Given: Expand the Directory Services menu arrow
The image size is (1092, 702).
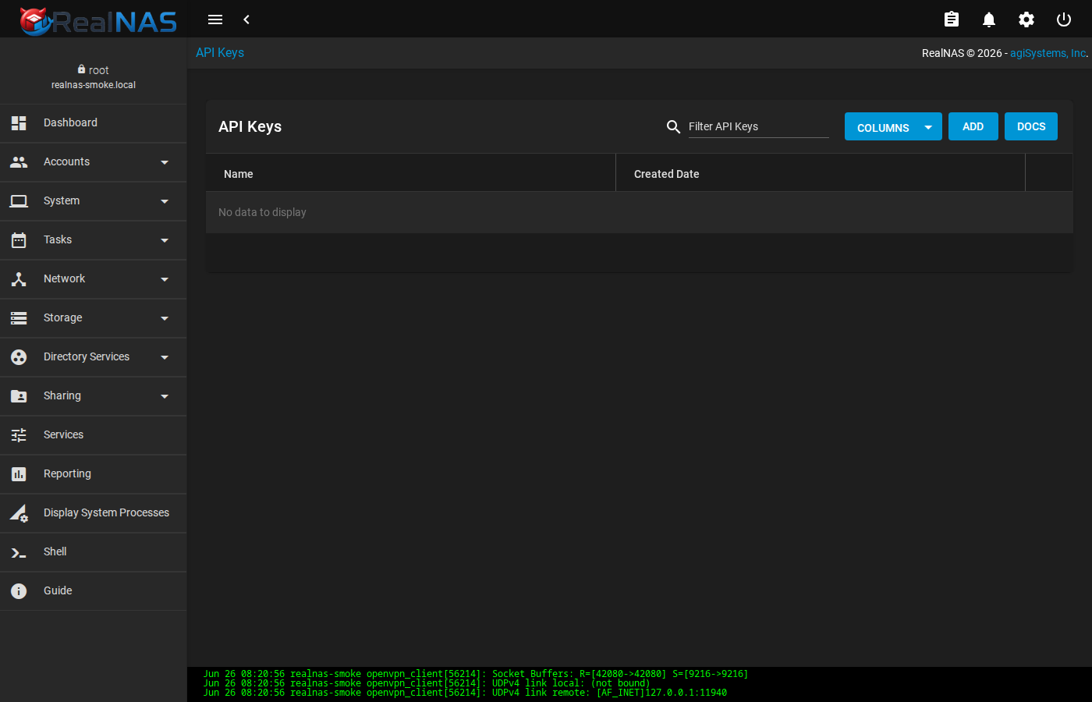Looking at the screenshot, I should point(165,357).
